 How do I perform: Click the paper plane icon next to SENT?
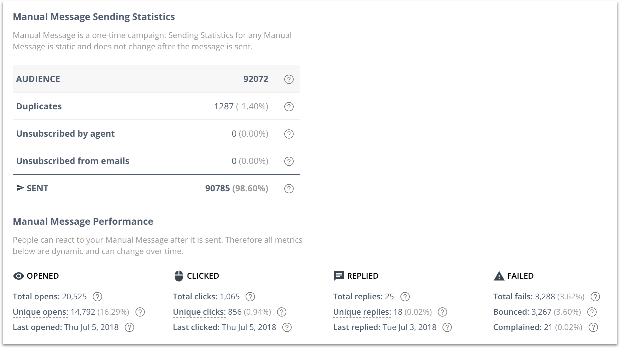tap(19, 188)
